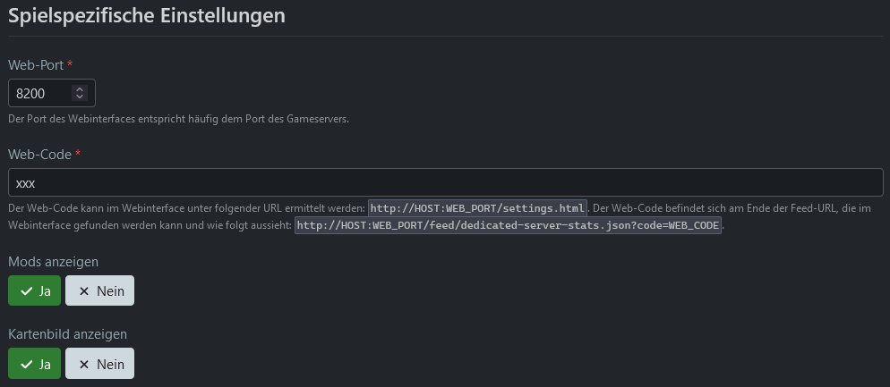Click the Kartenbild anzeigen label

pyautogui.click(x=67, y=333)
